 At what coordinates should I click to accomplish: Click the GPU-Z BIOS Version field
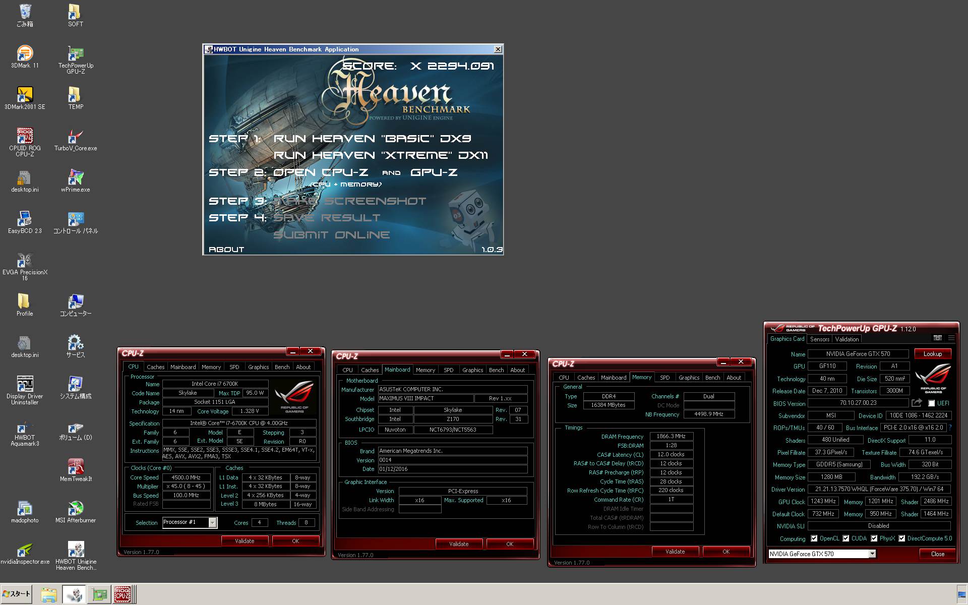(x=858, y=403)
